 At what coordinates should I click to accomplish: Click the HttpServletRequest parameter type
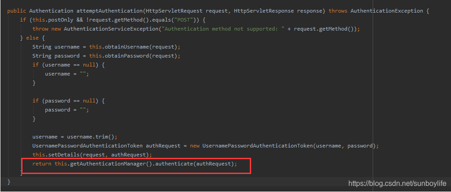click(x=175, y=11)
